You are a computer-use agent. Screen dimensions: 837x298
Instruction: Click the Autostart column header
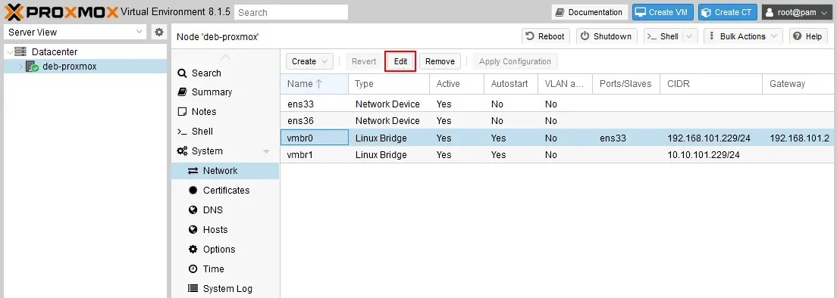click(511, 84)
